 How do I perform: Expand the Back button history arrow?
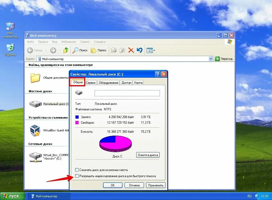(46, 50)
